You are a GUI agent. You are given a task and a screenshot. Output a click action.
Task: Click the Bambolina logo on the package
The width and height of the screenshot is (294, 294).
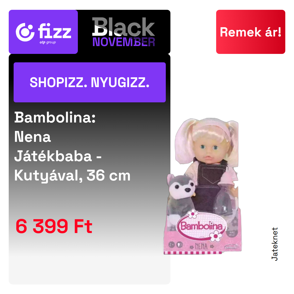tap(201, 226)
